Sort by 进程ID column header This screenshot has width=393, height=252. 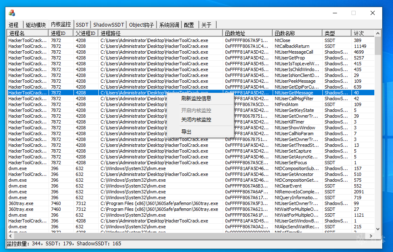coord(61,33)
